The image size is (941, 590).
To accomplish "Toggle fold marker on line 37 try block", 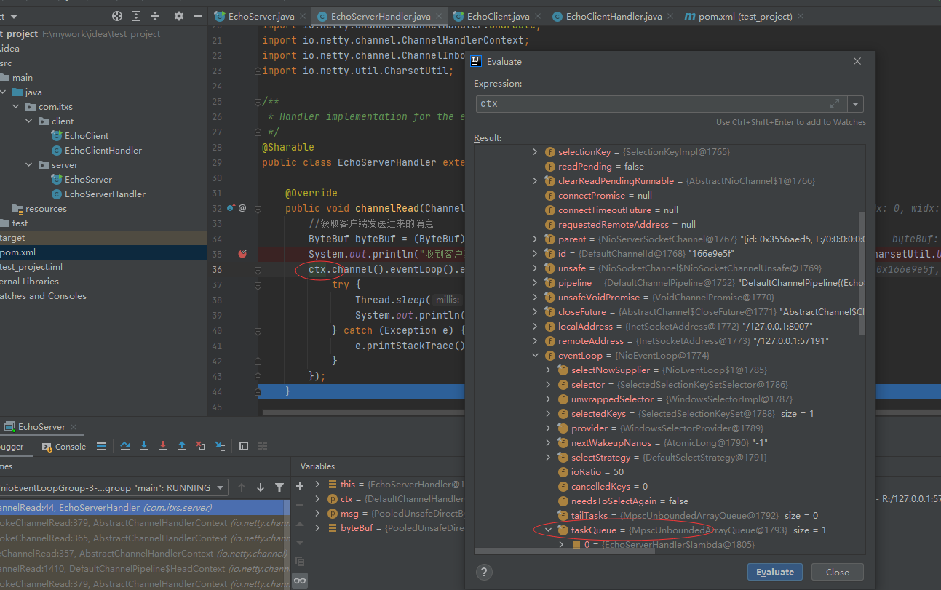I will click(x=257, y=284).
